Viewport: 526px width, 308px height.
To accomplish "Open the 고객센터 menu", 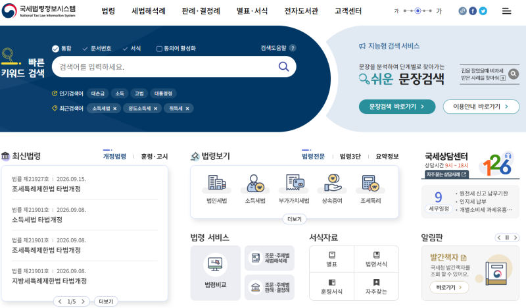I will (x=348, y=11).
